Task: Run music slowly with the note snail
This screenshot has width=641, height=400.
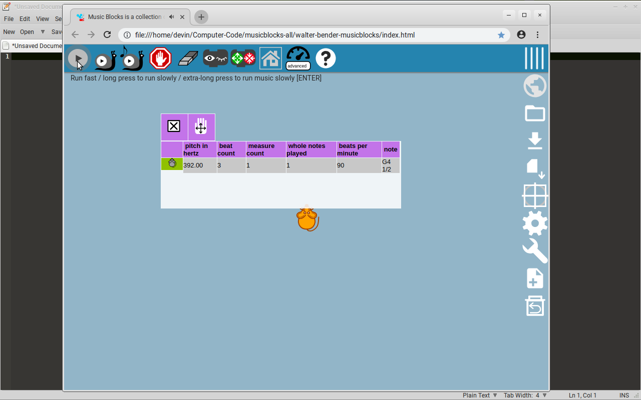Action: click(x=132, y=59)
